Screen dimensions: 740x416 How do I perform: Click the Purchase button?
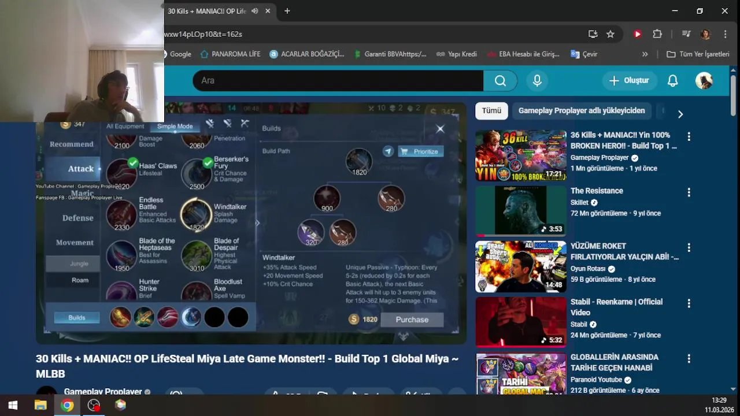412,320
